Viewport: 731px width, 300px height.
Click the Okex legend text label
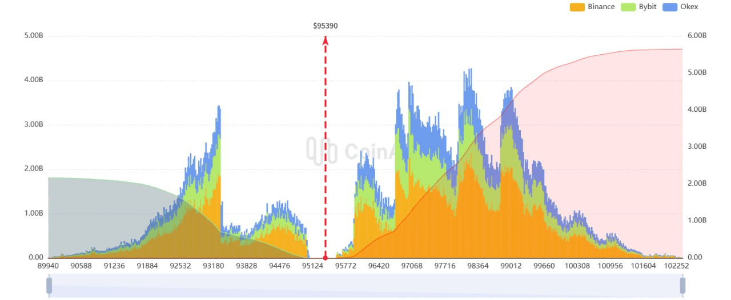tap(690, 7)
